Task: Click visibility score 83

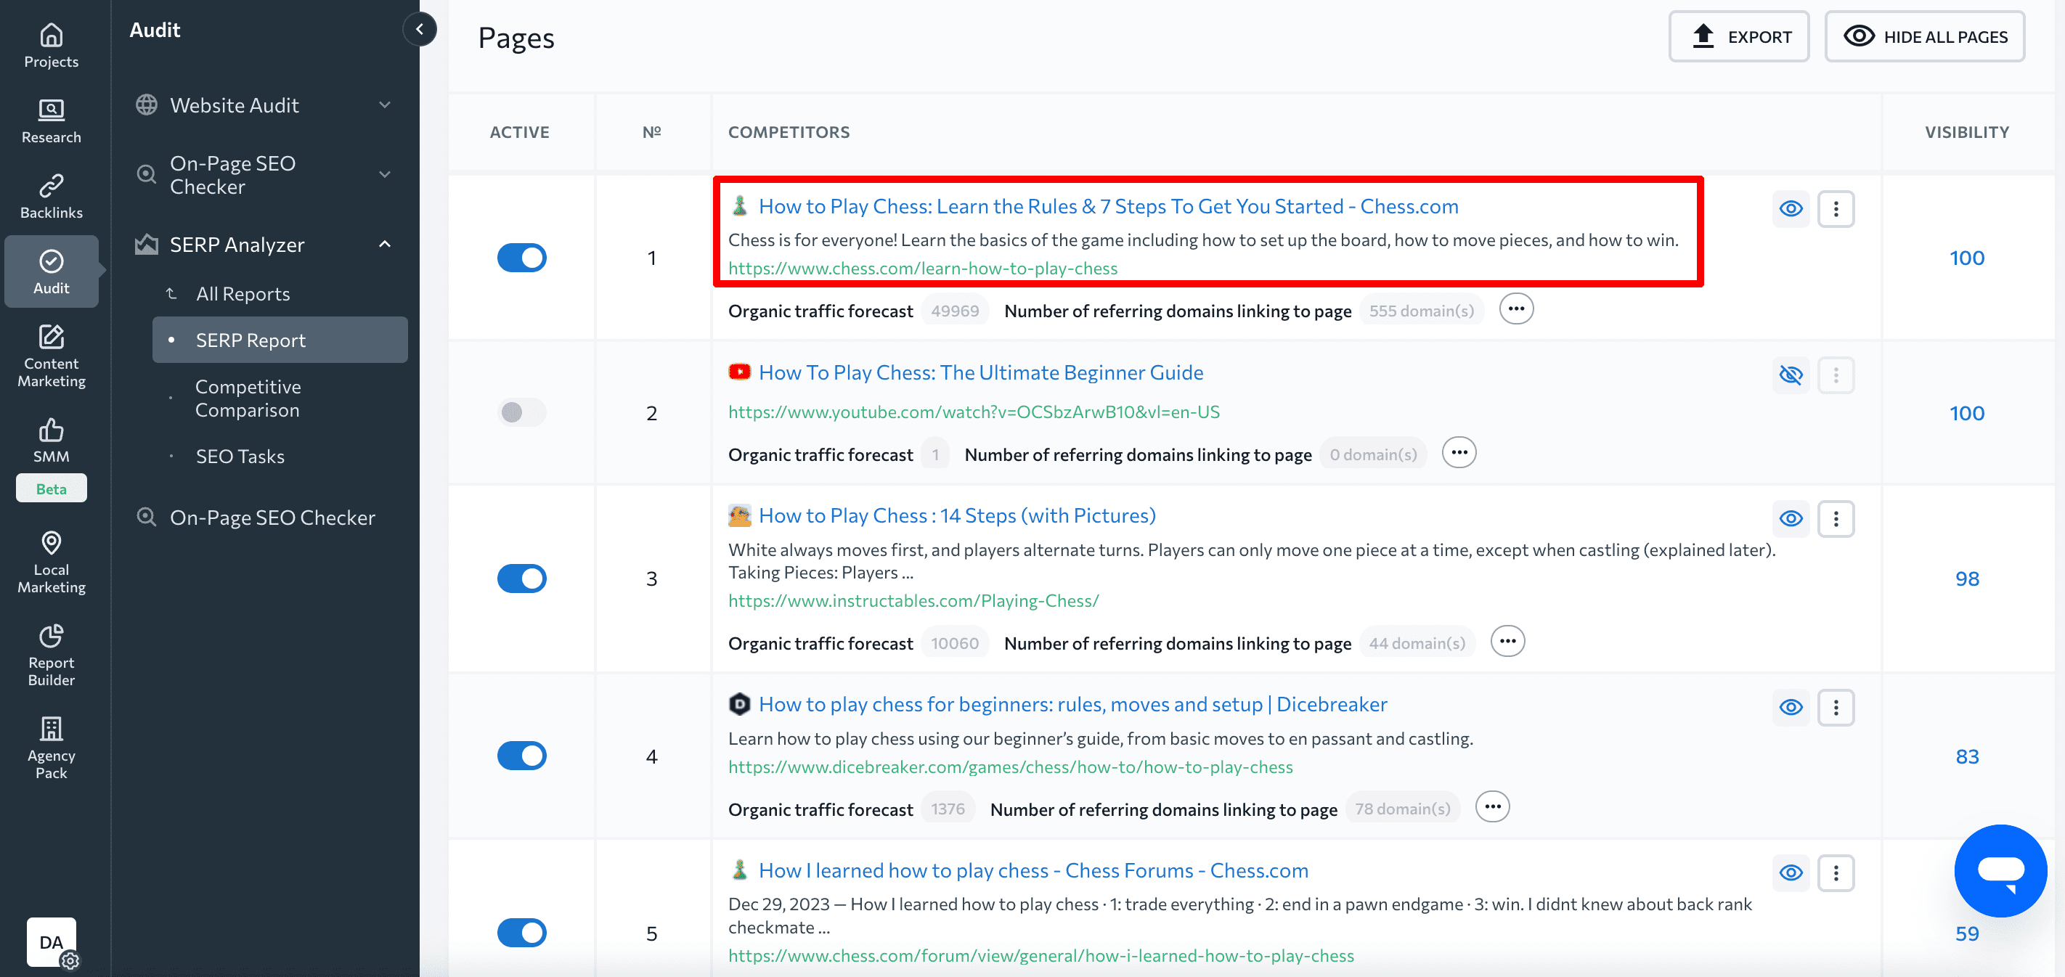Action: tap(1966, 756)
